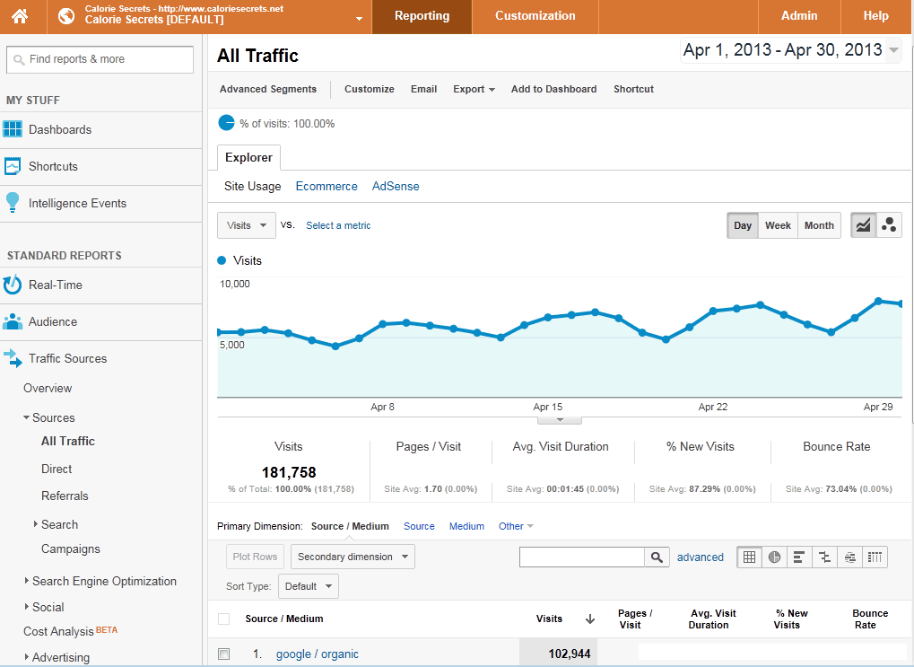Go to the Home icon
914x667 pixels.
click(20, 16)
